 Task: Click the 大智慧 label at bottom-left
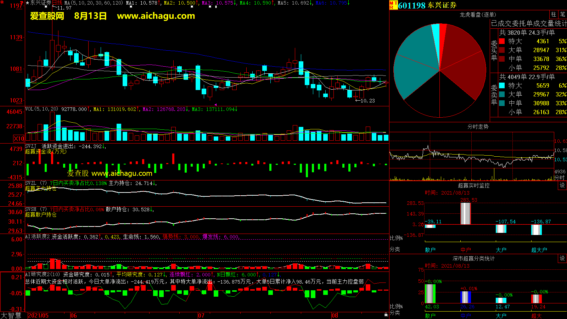(x=11, y=315)
